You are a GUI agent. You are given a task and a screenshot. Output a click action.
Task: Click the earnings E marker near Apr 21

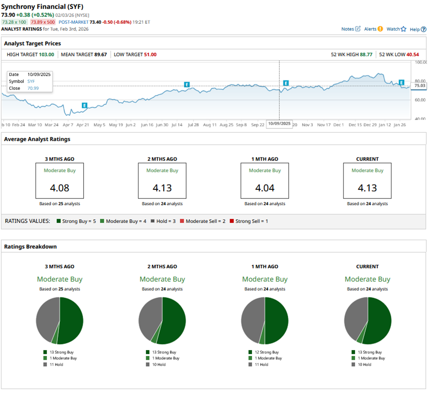click(x=84, y=106)
